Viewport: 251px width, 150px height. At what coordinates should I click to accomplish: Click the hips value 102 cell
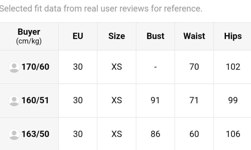click(x=233, y=67)
